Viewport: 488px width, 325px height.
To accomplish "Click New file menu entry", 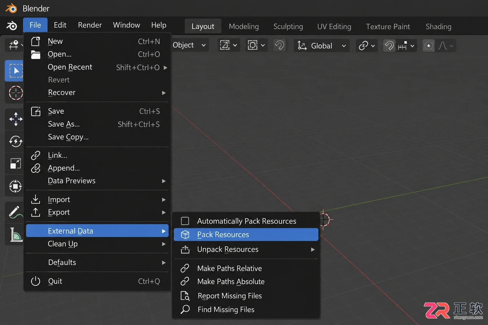I will (97, 41).
